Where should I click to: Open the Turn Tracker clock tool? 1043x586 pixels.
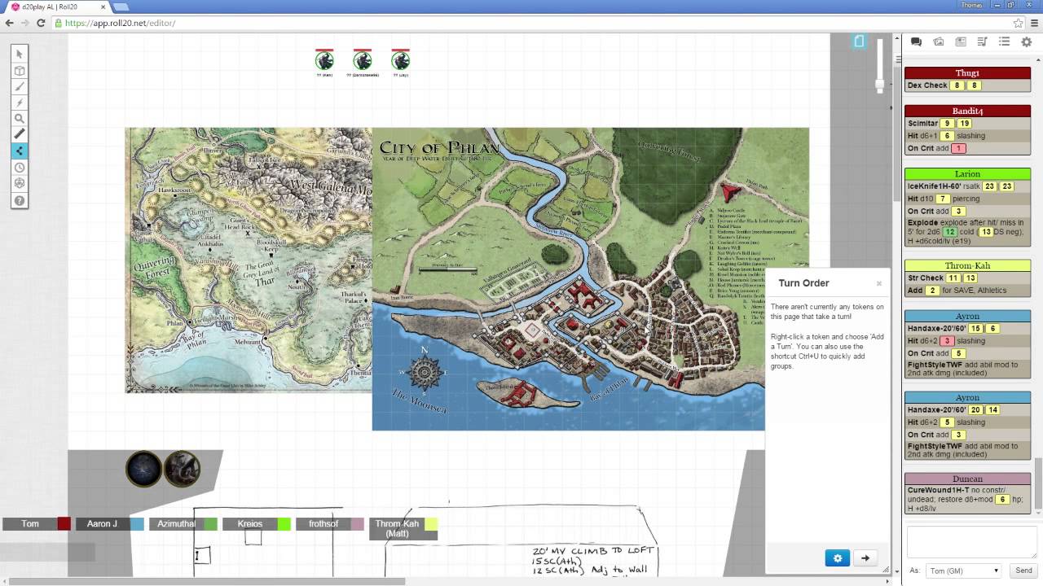tap(20, 168)
